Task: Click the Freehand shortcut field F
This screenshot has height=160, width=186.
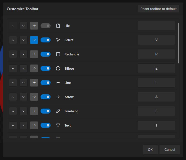Action: [156, 111]
